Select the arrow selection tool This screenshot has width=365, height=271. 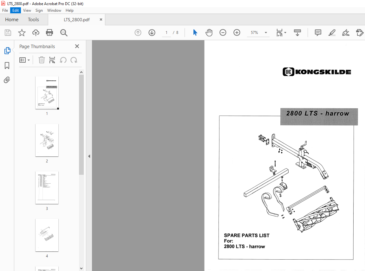[x=195, y=33]
